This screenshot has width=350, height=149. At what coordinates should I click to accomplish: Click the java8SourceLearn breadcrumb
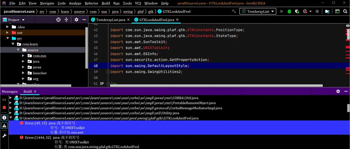click(x=19, y=12)
